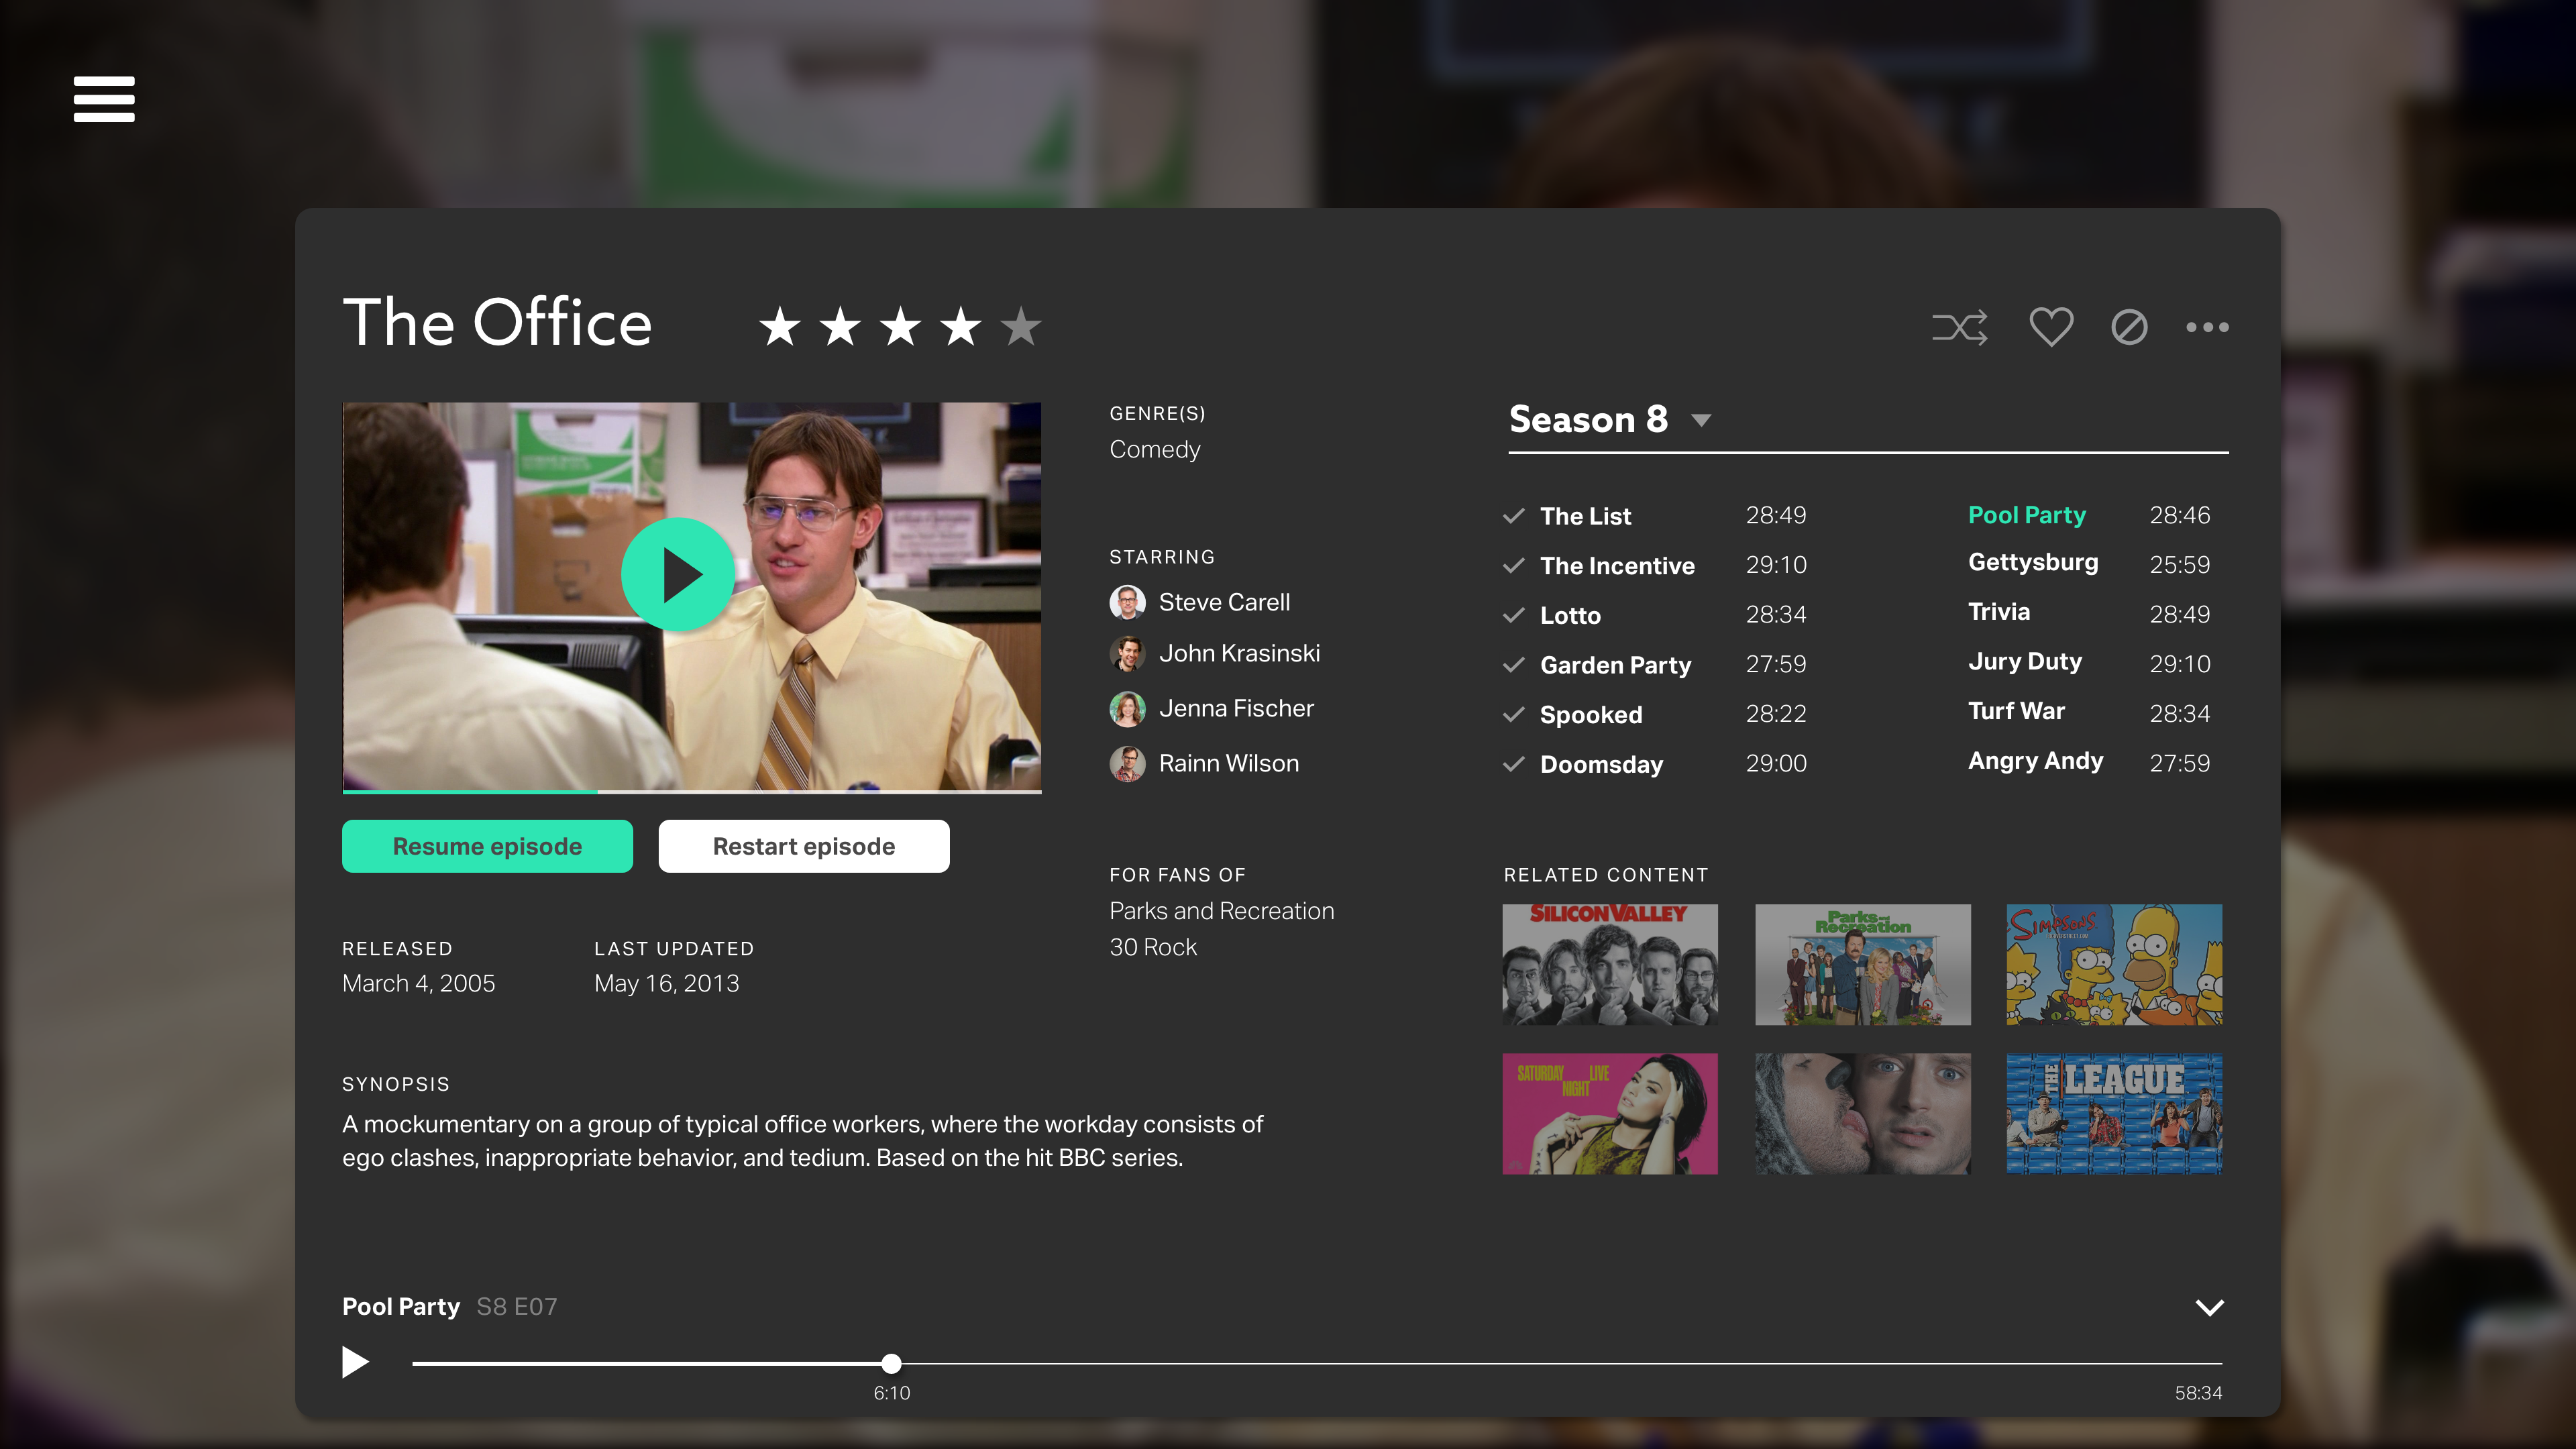Open Rainn Wilson name link

pos(1229,763)
